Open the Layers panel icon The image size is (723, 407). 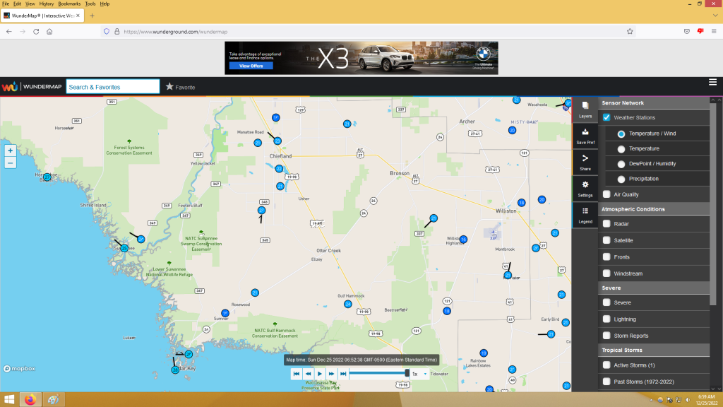point(585,109)
